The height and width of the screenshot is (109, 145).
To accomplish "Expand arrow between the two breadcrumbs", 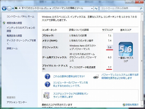I will (x=50, y=8).
